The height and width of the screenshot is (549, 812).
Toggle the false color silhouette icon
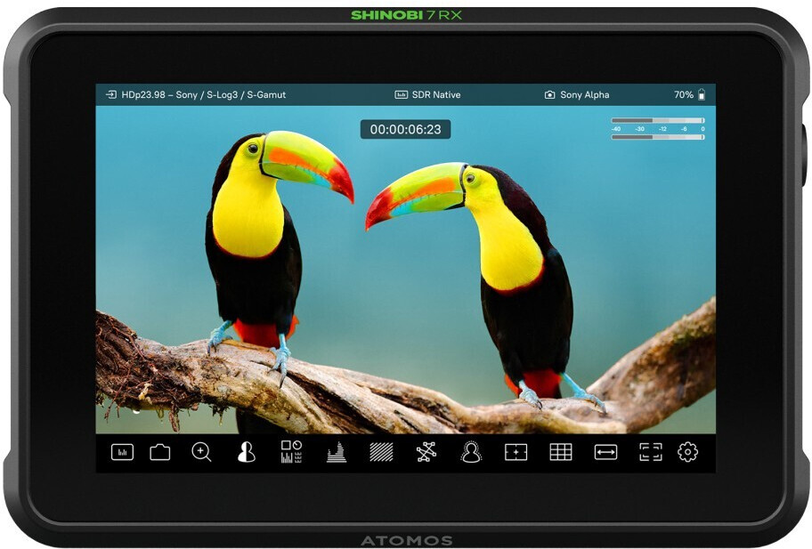click(247, 452)
